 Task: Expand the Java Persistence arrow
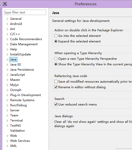tap(7, 70)
